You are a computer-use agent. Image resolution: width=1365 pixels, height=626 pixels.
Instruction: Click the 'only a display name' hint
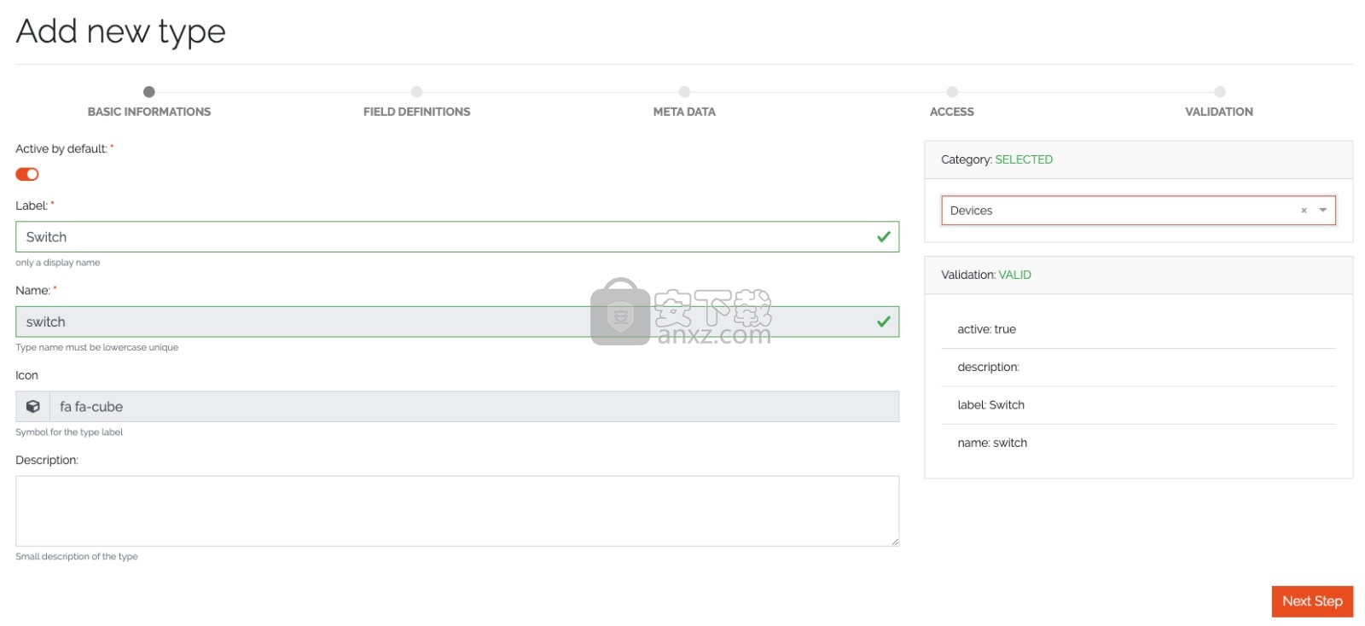pos(58,263)
